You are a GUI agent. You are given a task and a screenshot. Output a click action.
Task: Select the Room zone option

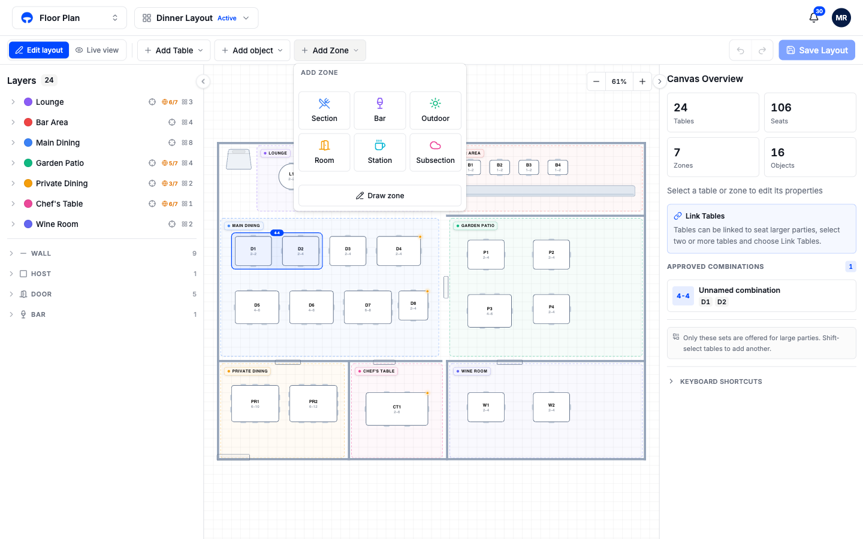[324, 152]
